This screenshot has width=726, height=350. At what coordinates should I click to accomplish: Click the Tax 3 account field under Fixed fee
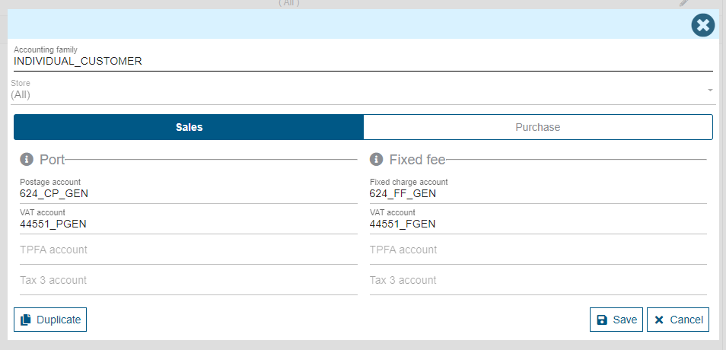pos(537,281)
